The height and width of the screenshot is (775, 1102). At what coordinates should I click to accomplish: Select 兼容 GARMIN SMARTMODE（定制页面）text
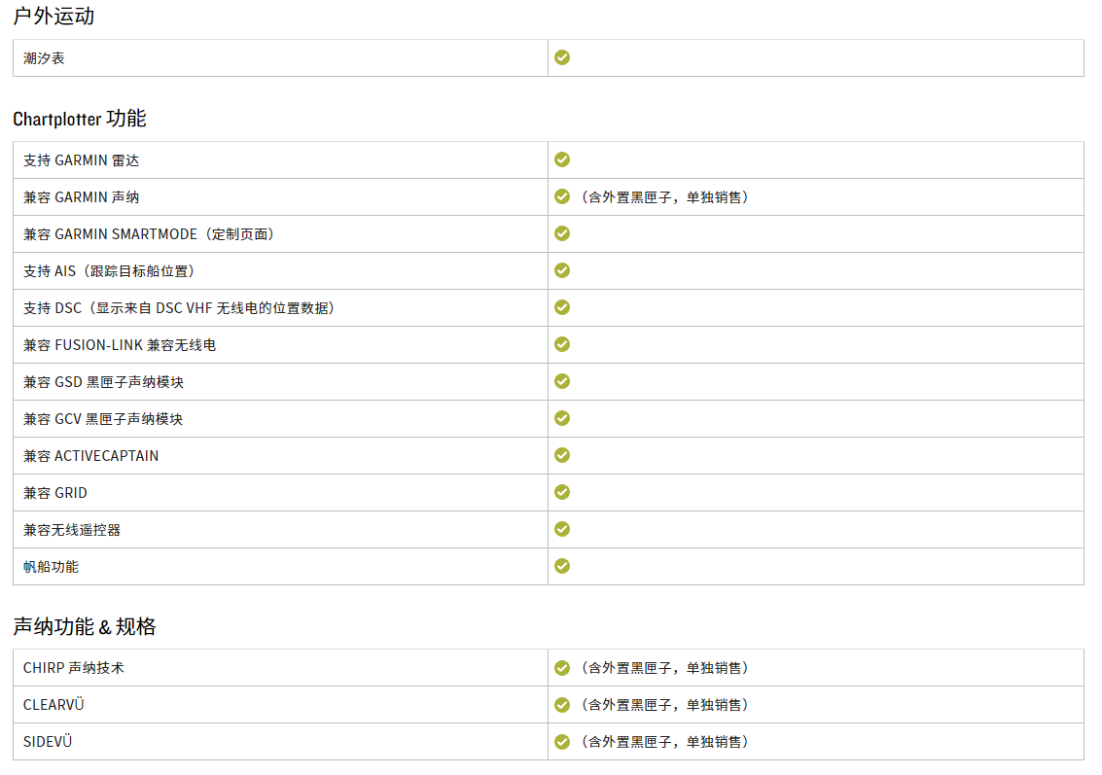[151, 234]
